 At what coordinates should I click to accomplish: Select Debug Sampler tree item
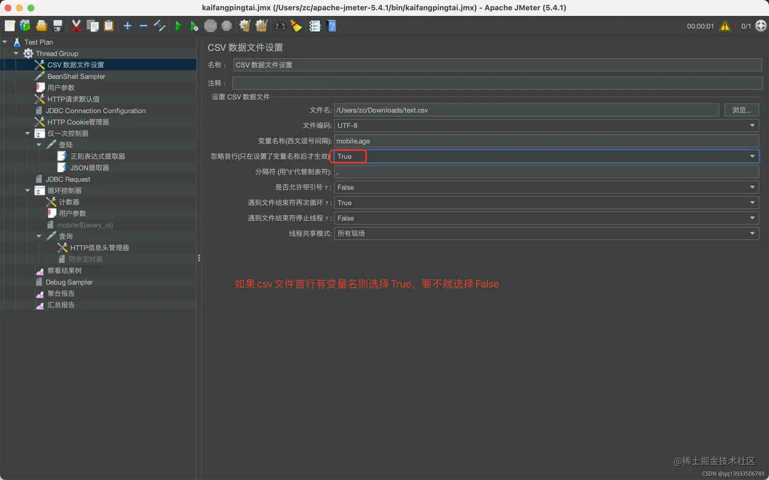[69, 282]
